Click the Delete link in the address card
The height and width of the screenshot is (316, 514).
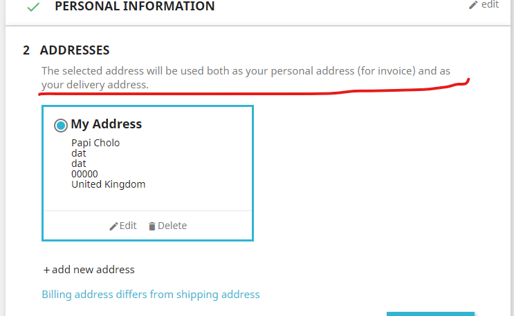point(172,226)
